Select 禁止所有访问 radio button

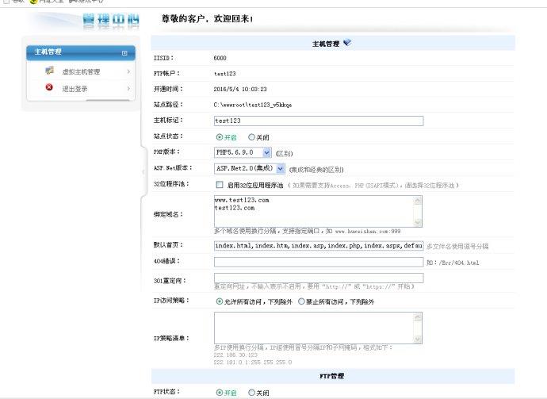[x=301, y=301]
